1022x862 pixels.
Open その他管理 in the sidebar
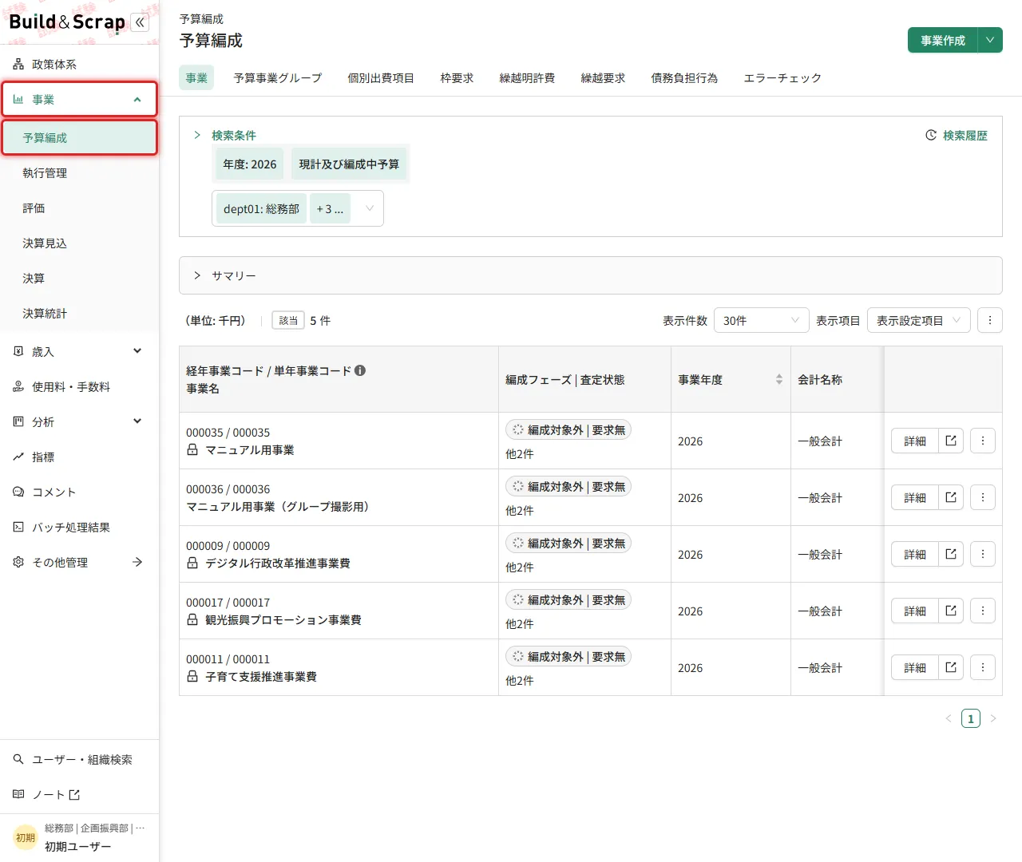coord(80,563)
